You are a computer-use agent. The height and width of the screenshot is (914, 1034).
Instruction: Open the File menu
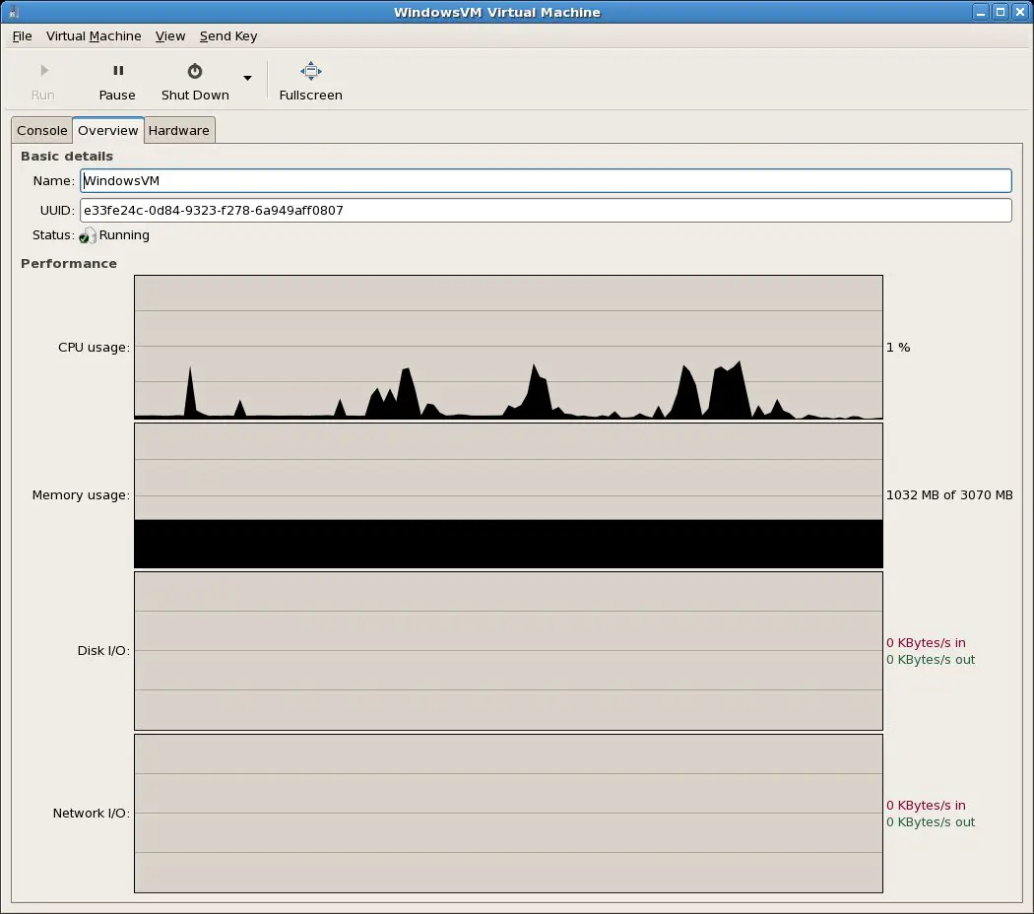tap(22, 36)
